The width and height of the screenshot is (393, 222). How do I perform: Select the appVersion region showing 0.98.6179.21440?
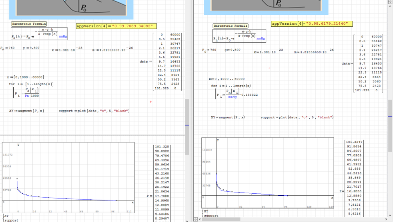pyautogui.click(x=312, y=24)
